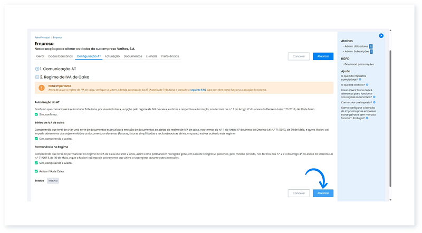
Task: Go to Painel Principal breadcrumb
Action: pyautogui.click(x=42, y=37)
